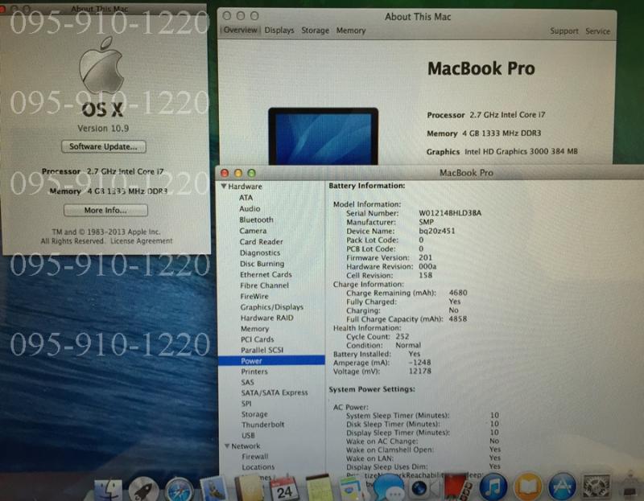Open Mail stamp icon in Dock
The image size is (644, 501).
(213, 490)
